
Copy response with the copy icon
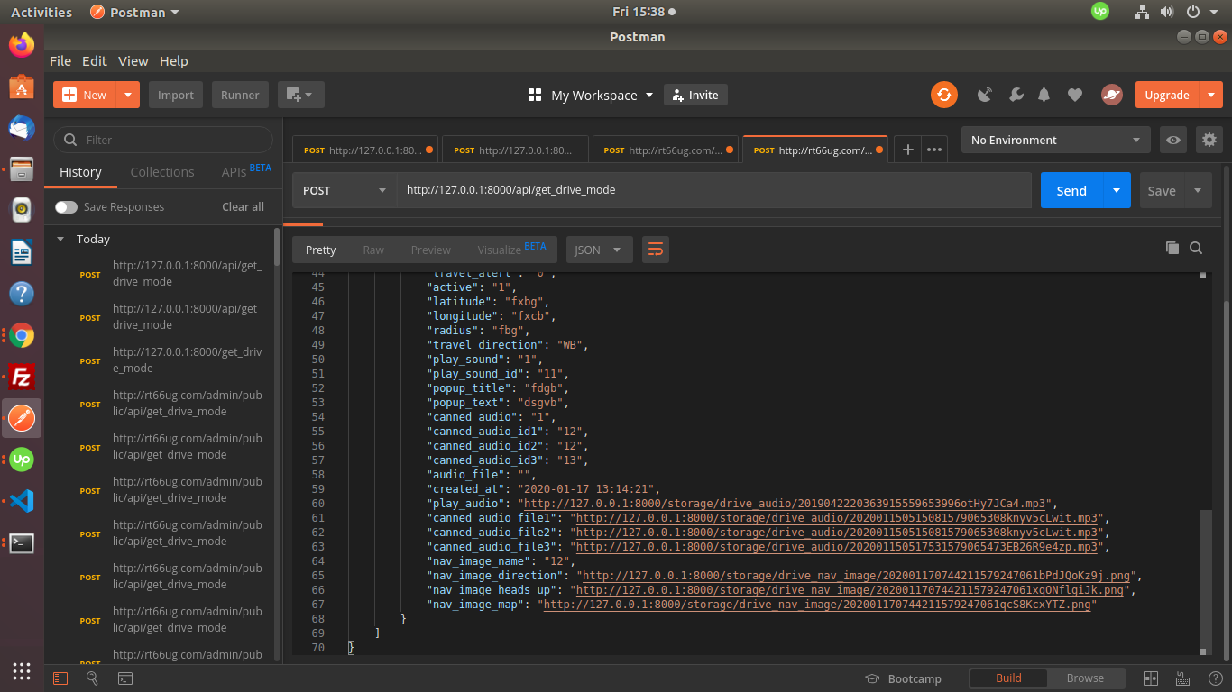tap(1172, 248)
